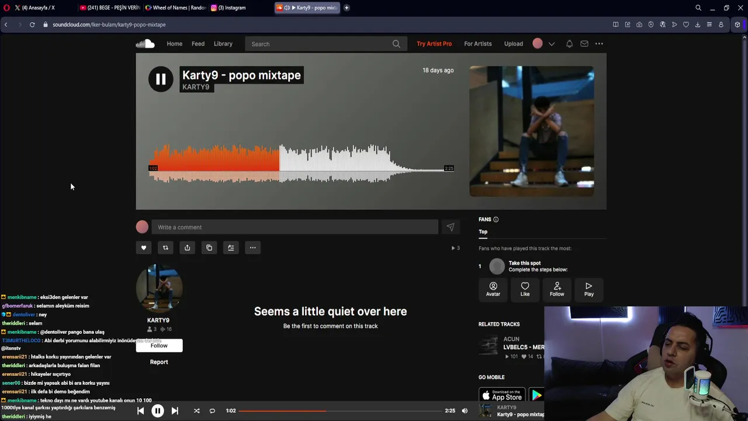Like the track with the heart button
Viewport: 748px width, 421px height.
(144, 248)
